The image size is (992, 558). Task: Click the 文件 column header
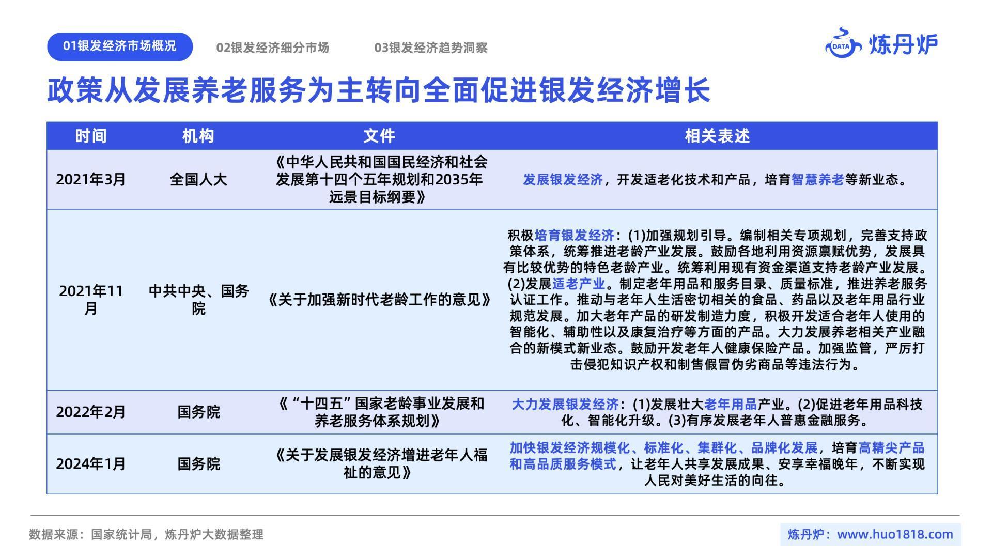click(379, 136)
